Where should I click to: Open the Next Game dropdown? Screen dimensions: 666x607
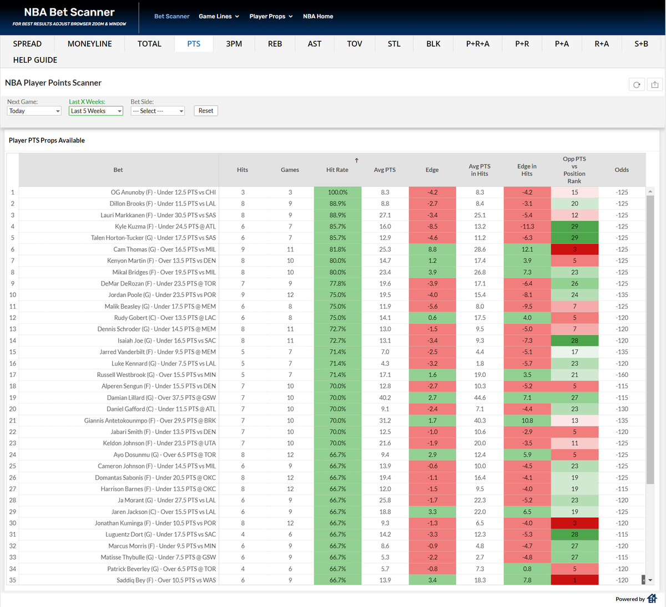pos(34,111)
